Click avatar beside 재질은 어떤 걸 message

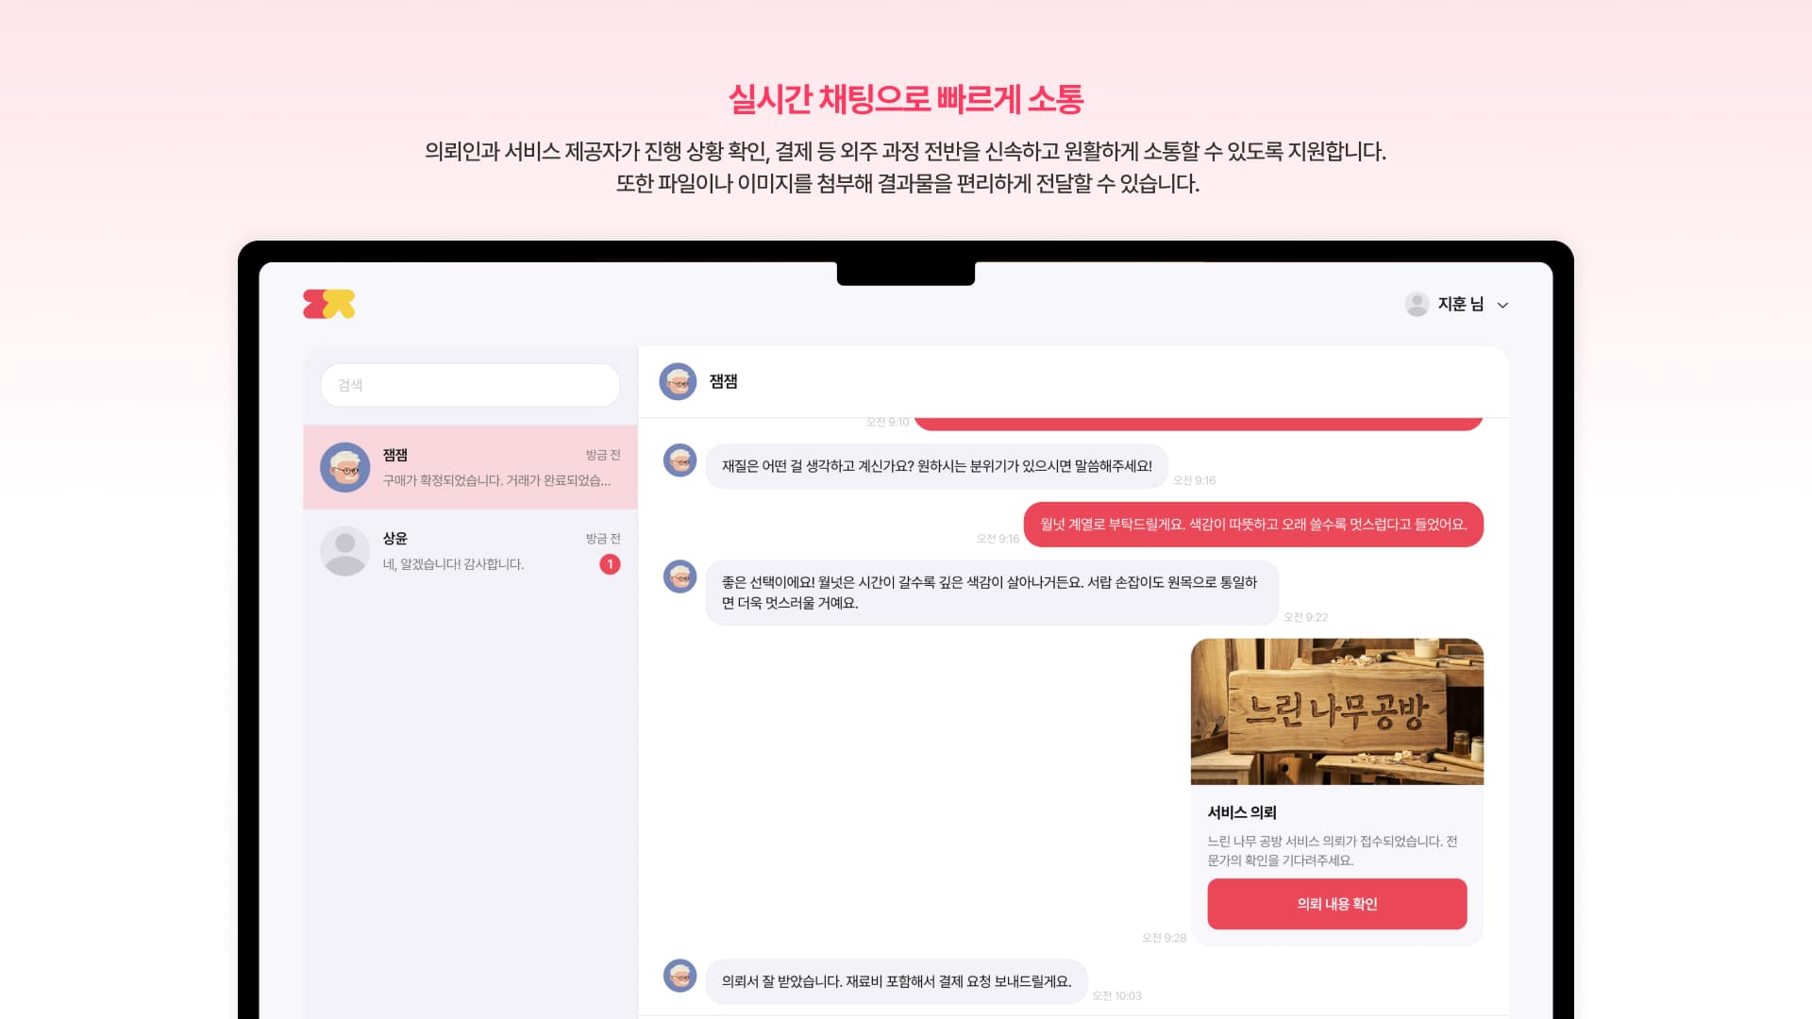point(679,460)
